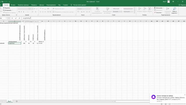The width and height of the screenshot is (186, 105).
Task: Open Sort and Filter (Сортировка и фильтр)
Action: (x=168, y=10)
